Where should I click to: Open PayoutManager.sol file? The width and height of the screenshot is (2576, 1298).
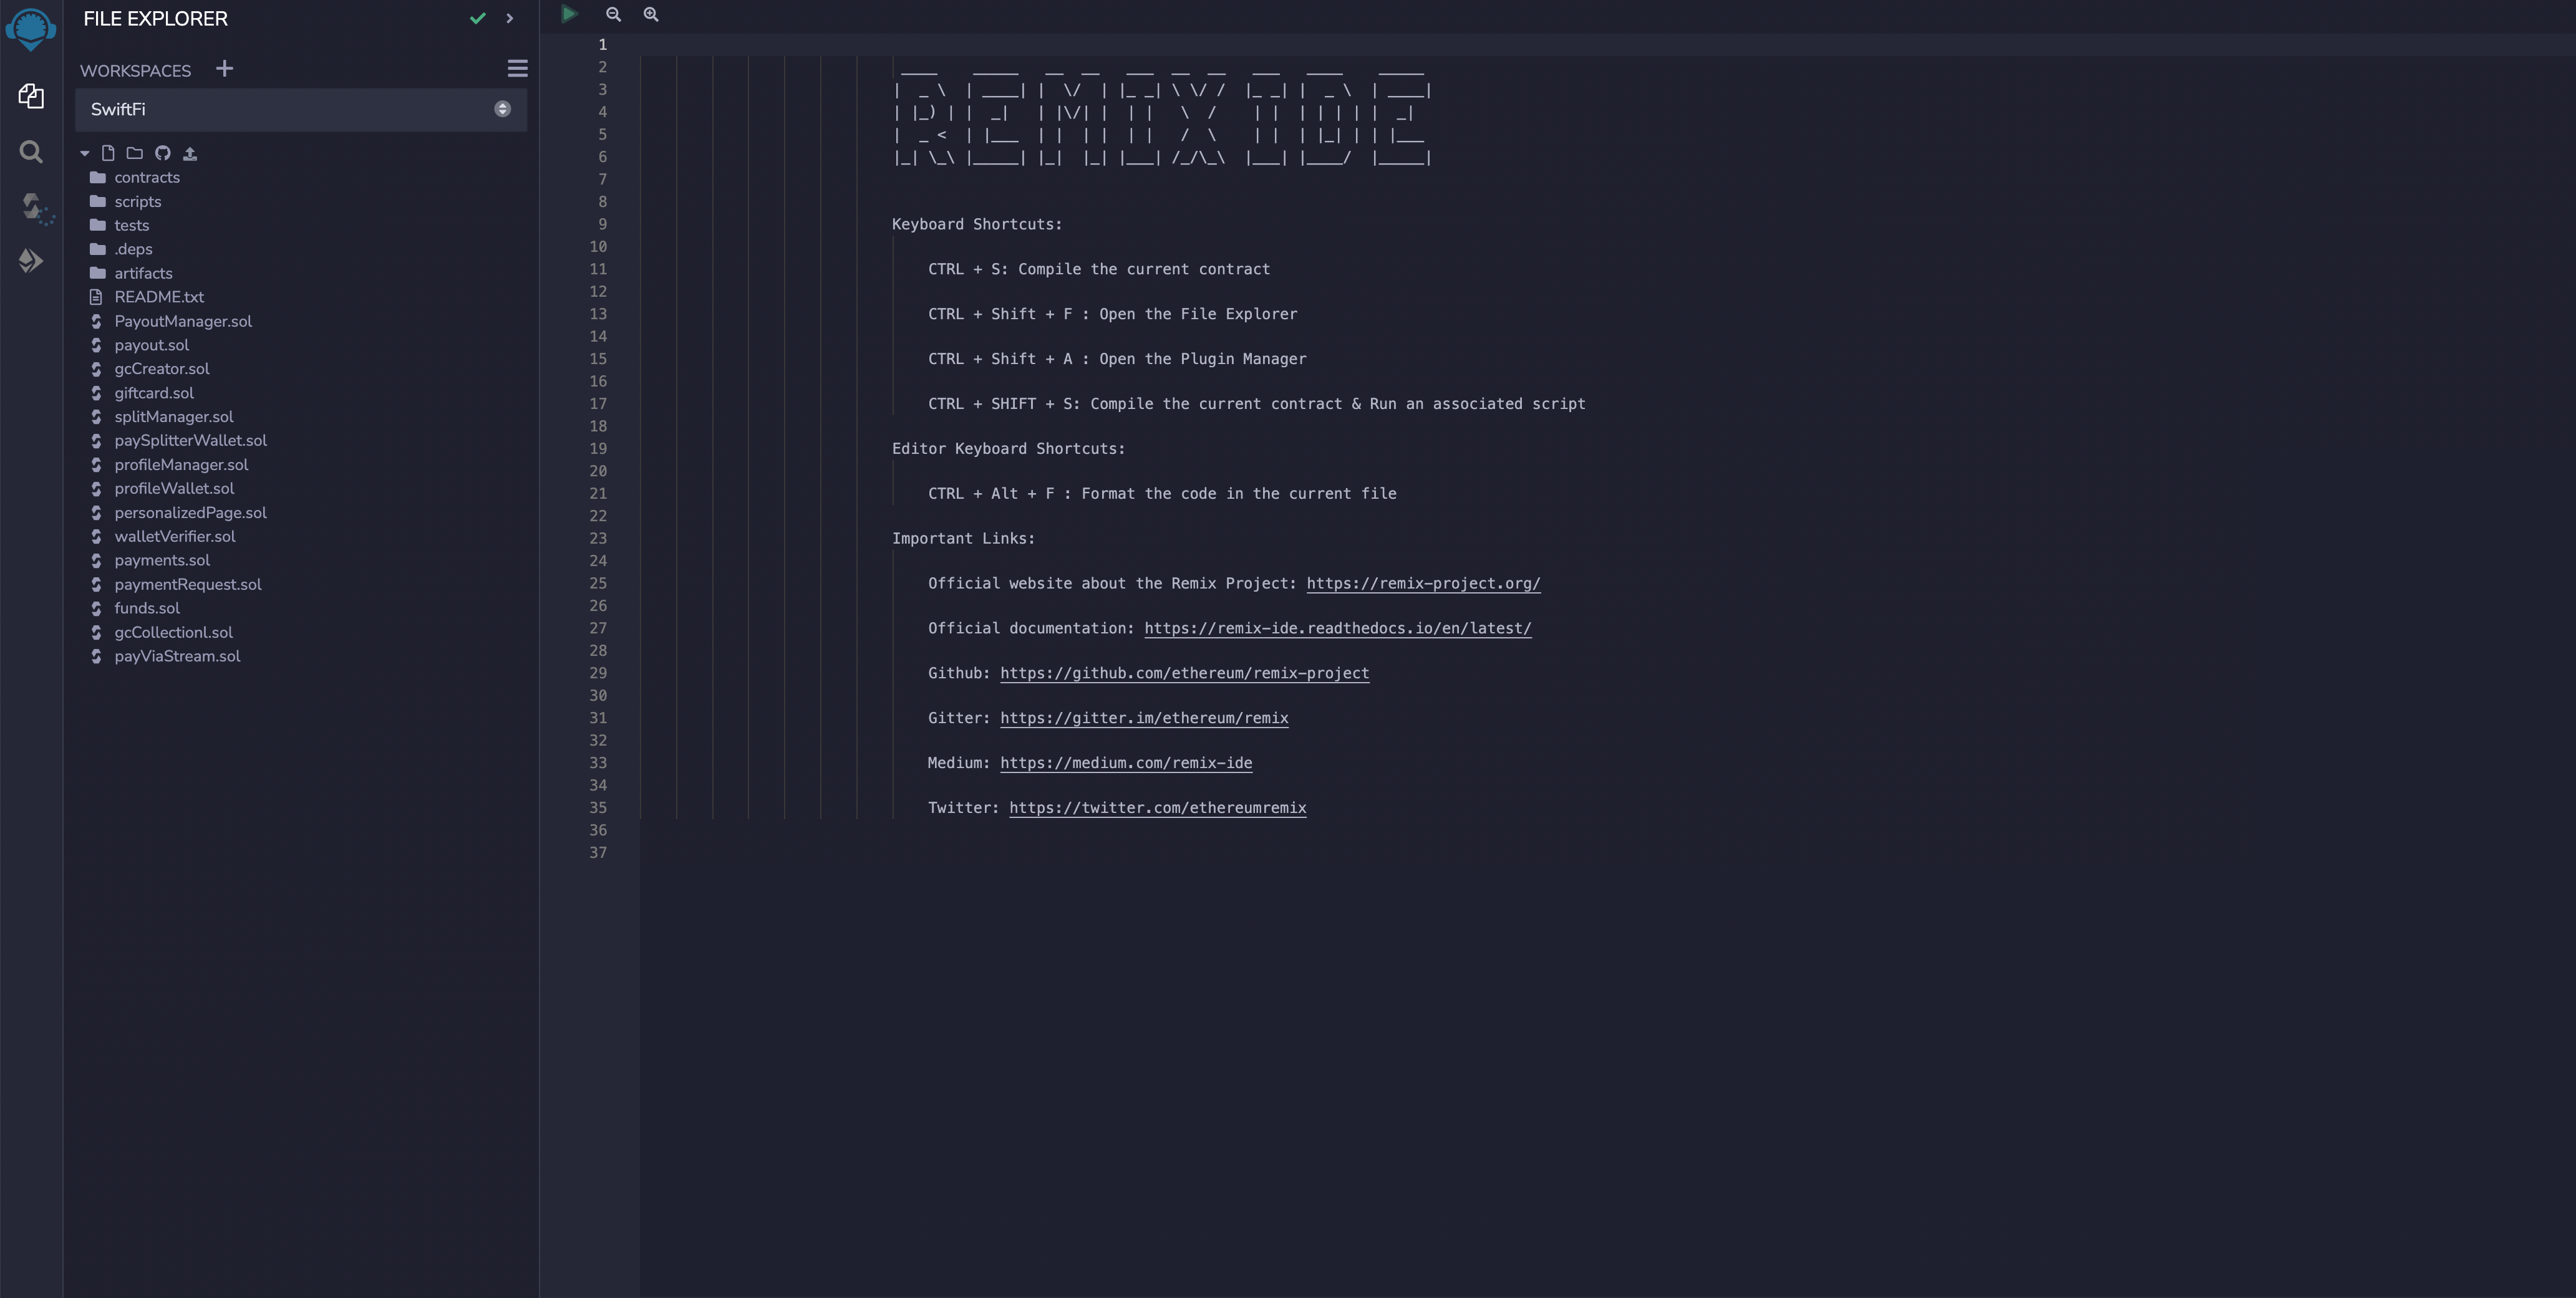pyautogui.click(x=182, y=320)
